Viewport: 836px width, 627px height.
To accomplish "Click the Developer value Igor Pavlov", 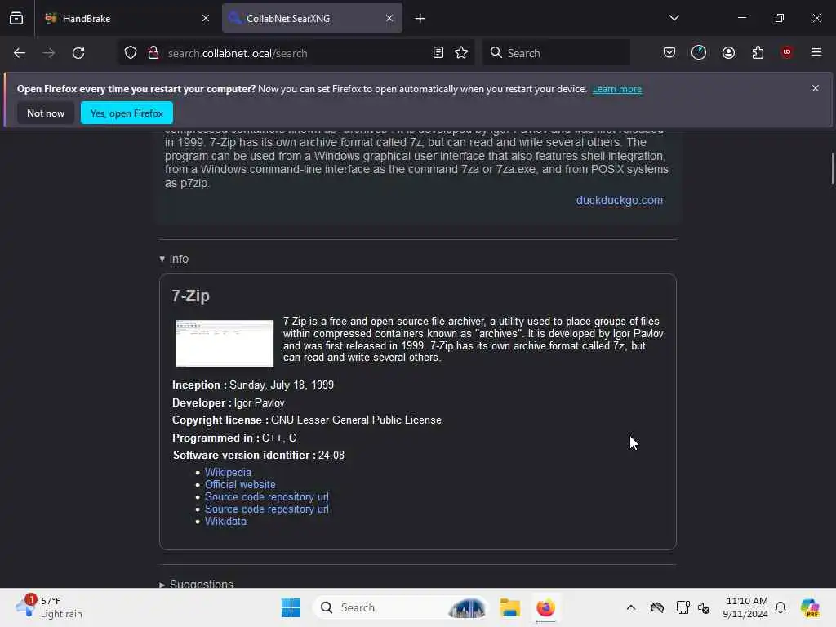I will pos(259,402).
